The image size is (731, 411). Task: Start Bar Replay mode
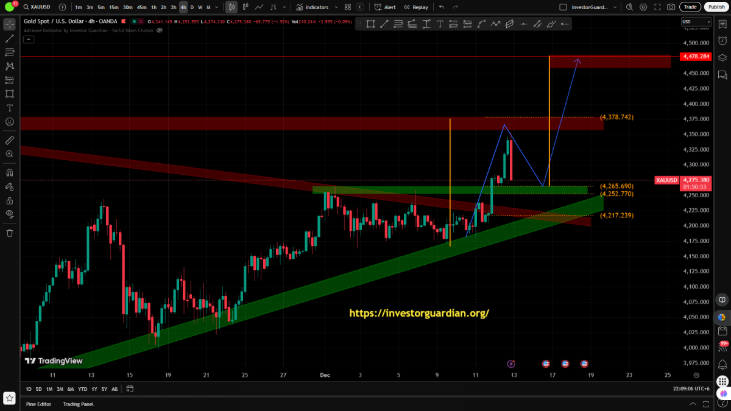click(x=416, y=7)
